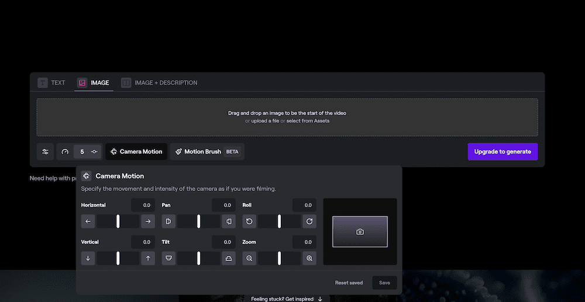
Task: Click the Reset saved button
Action: tap(349, 283)
